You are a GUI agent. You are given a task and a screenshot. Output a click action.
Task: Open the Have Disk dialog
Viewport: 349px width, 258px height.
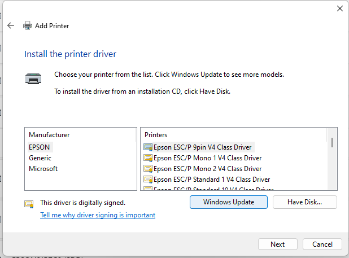click(x=304, y=202)
